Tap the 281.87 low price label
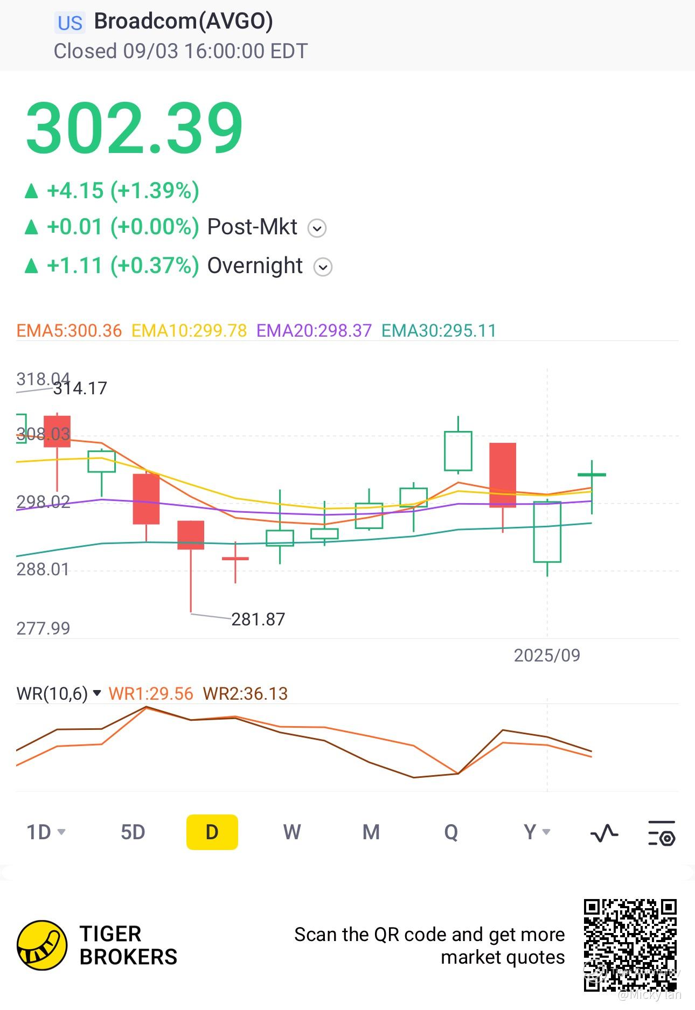 pos(258,619)
